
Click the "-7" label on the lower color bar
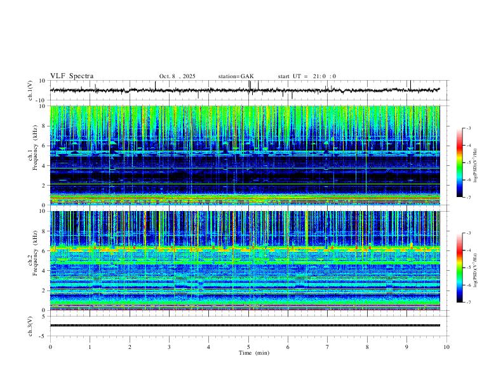(468, 303)
